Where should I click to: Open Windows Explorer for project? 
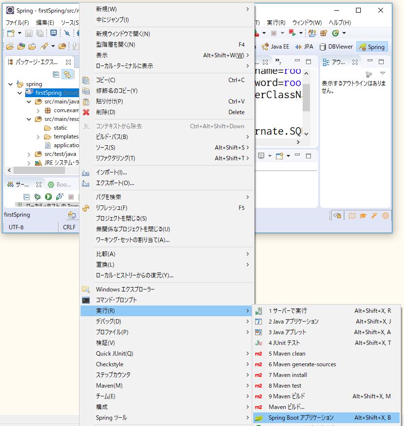167,290
